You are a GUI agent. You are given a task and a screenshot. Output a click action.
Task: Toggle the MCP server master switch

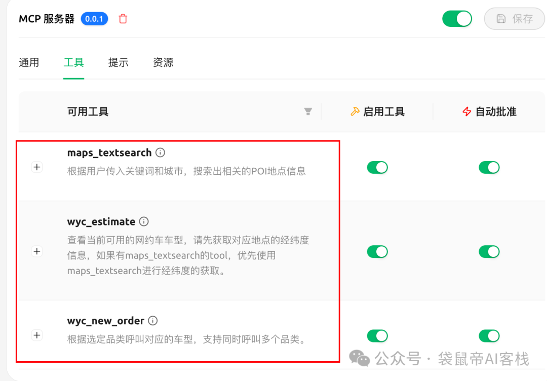457,19
